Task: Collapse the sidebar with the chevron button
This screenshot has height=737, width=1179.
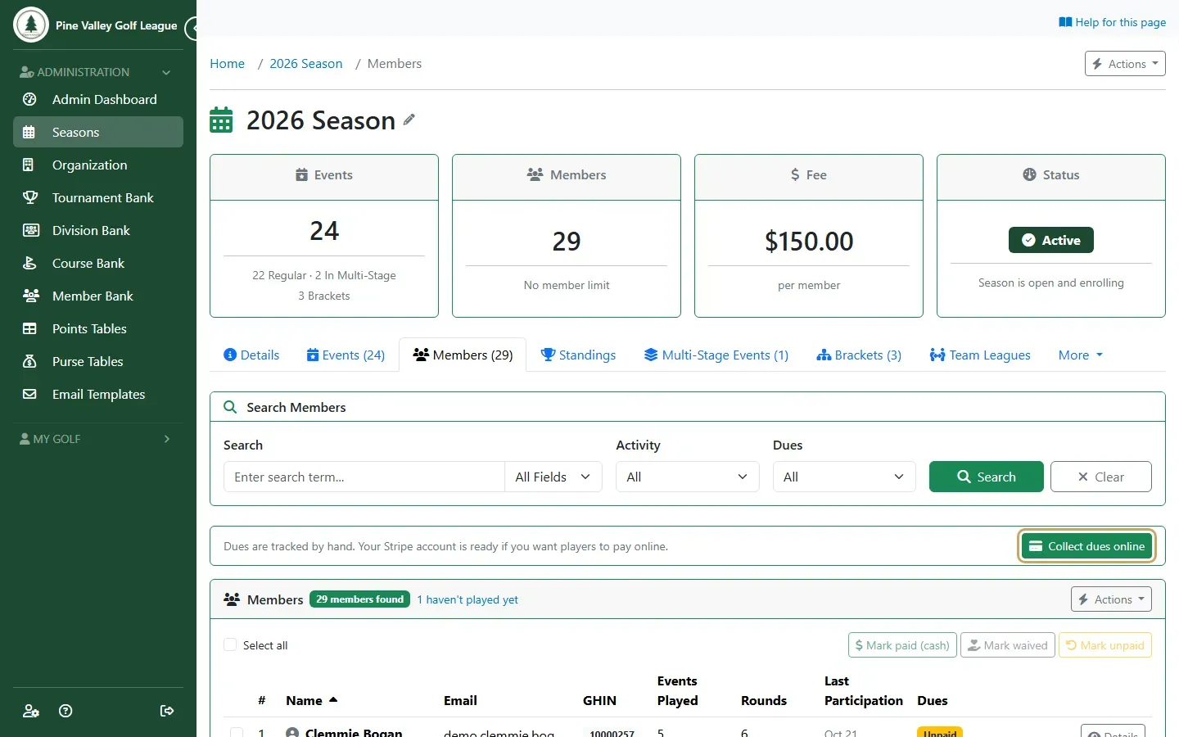Action: point(193,29)
